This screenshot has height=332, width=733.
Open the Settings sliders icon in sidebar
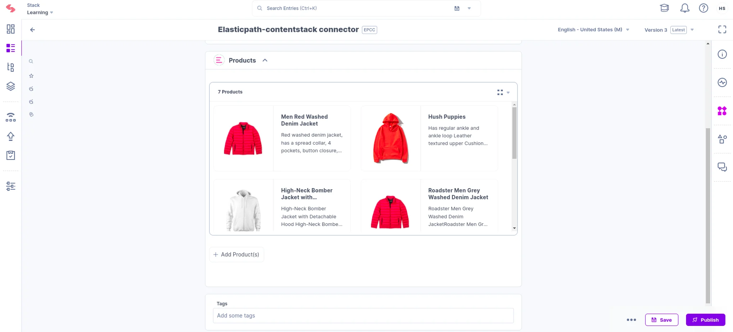pos(11,186)
